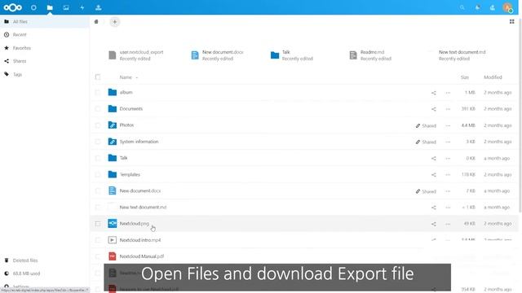Select the album folder checkbox
The height and width of the screenshot is (293, 522).
coord(98,92)
